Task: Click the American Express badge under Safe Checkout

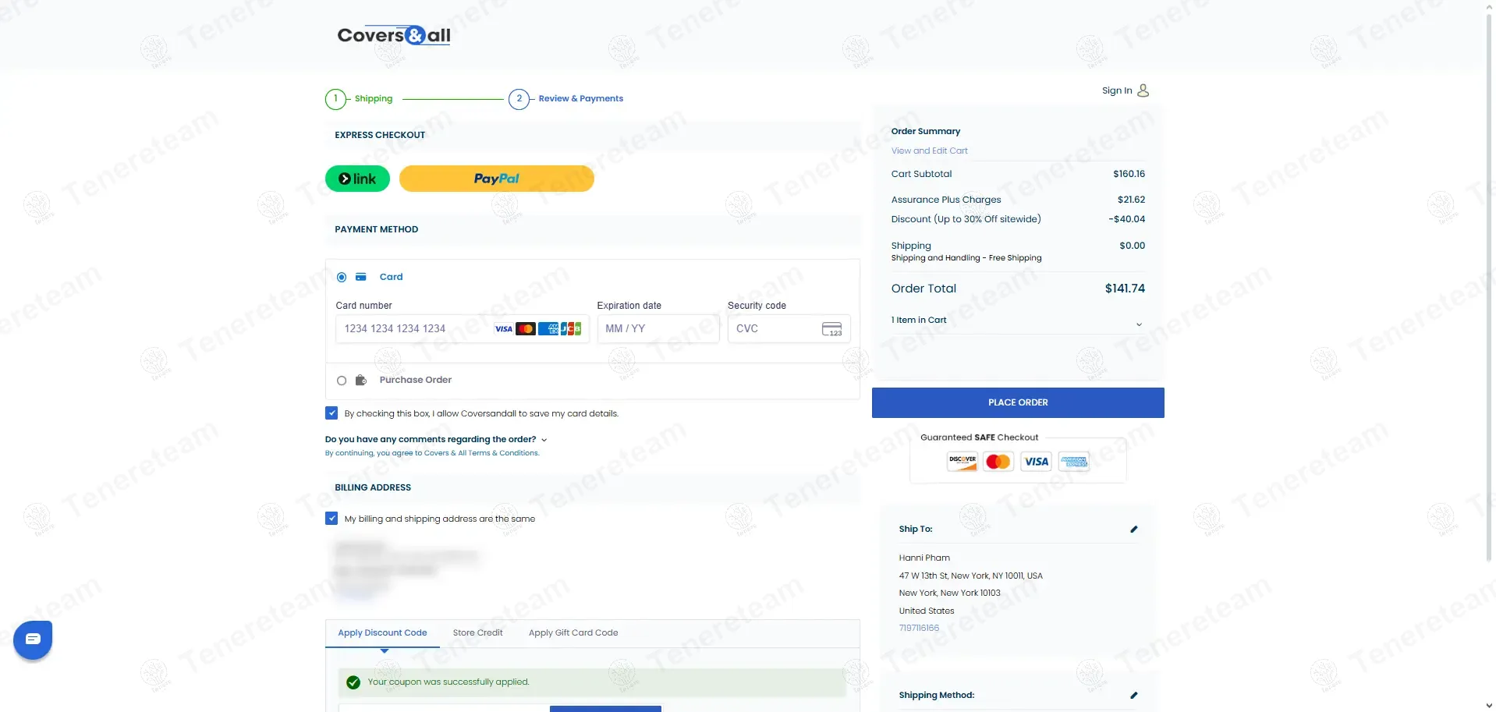Action: pyautogui.click(x=1074, y=462)
